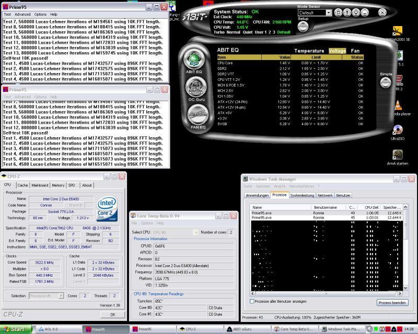418x334 pixels.
Task: Switch to the SPD tab in CPU-Z
Action: pos(72,185)
